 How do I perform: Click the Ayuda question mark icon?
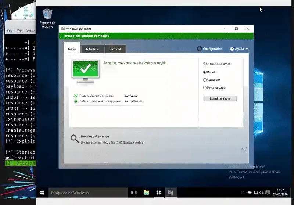pyautogui.click(x=232, y=49)
